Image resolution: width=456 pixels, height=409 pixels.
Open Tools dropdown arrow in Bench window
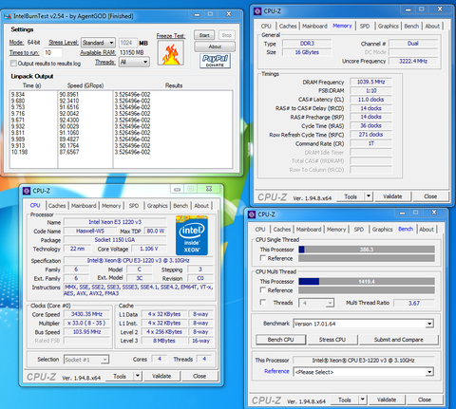tap(363, 400)
